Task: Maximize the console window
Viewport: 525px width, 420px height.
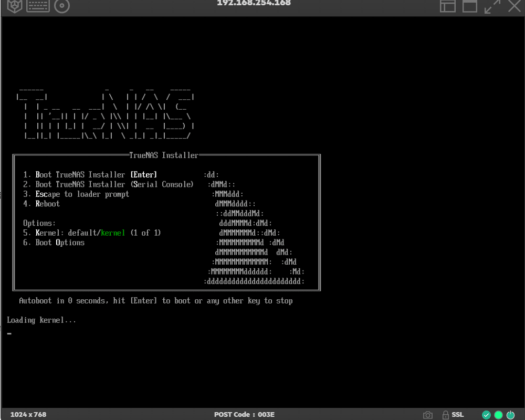Action: pyautogui.click(x=470, y=6)
